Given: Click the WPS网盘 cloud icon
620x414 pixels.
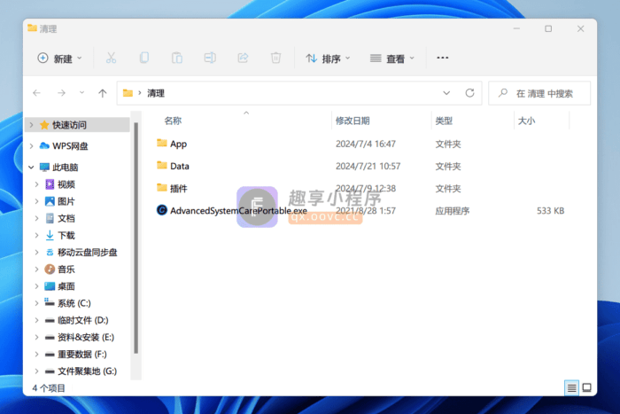Looking at the screenshot, I should (44, 146).
